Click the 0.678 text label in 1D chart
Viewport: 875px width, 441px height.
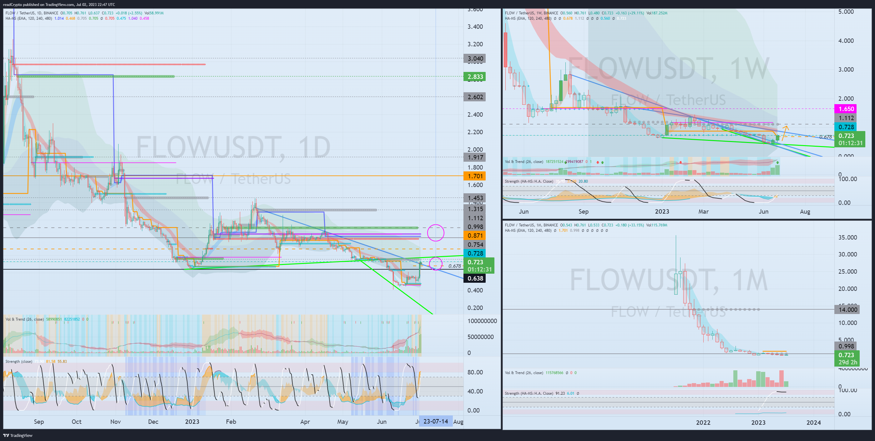pos(454,266)
